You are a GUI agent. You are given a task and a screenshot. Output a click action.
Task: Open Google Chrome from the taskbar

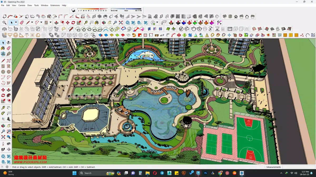[x=220, y=173]
